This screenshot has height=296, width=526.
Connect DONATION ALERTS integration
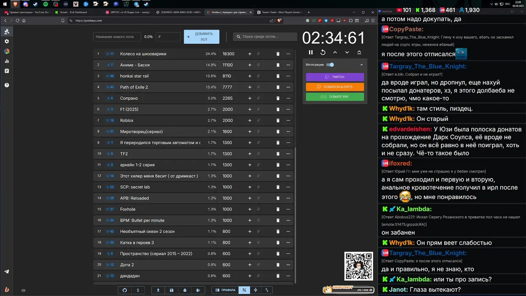[x=335, y=87]
